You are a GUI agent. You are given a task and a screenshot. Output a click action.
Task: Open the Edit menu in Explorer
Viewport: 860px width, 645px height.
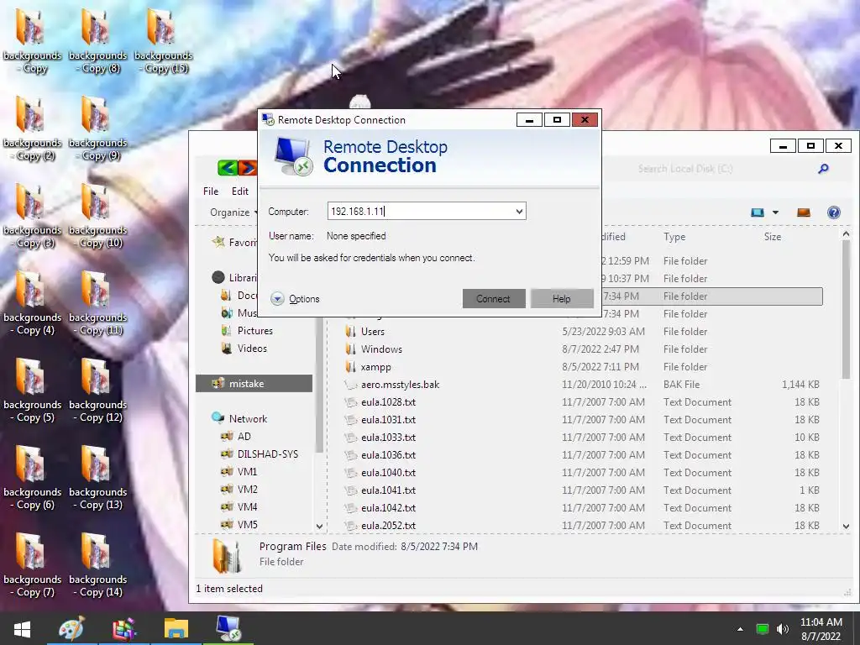point(239,191)
